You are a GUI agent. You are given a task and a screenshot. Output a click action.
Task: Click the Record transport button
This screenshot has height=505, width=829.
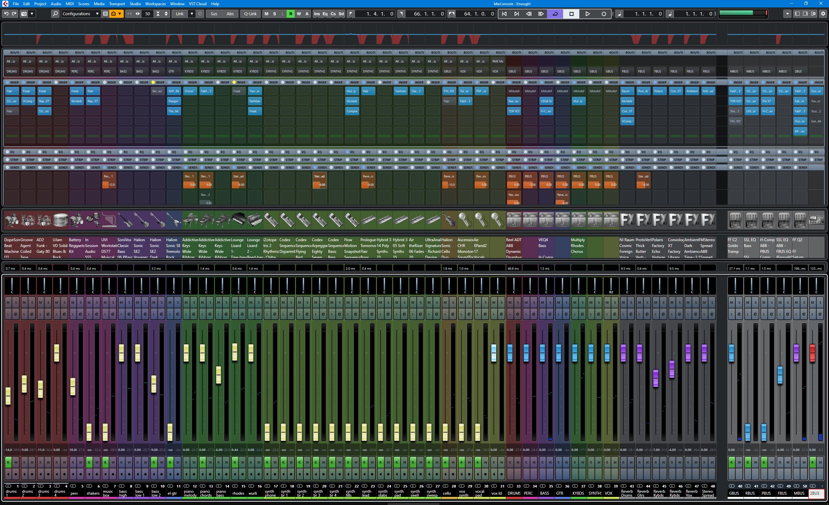pyautogui.click(x=604, y=14)
